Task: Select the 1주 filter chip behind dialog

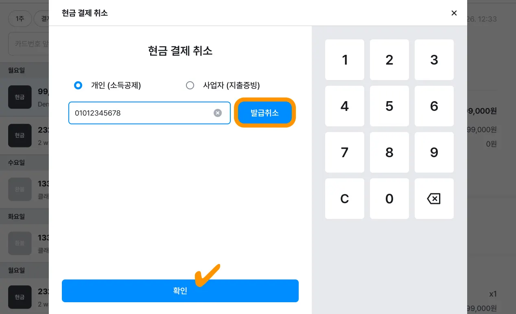Action: click(x=20, y=19)
